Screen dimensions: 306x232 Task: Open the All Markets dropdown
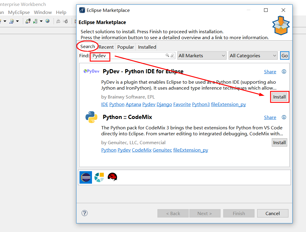(202, 55)
